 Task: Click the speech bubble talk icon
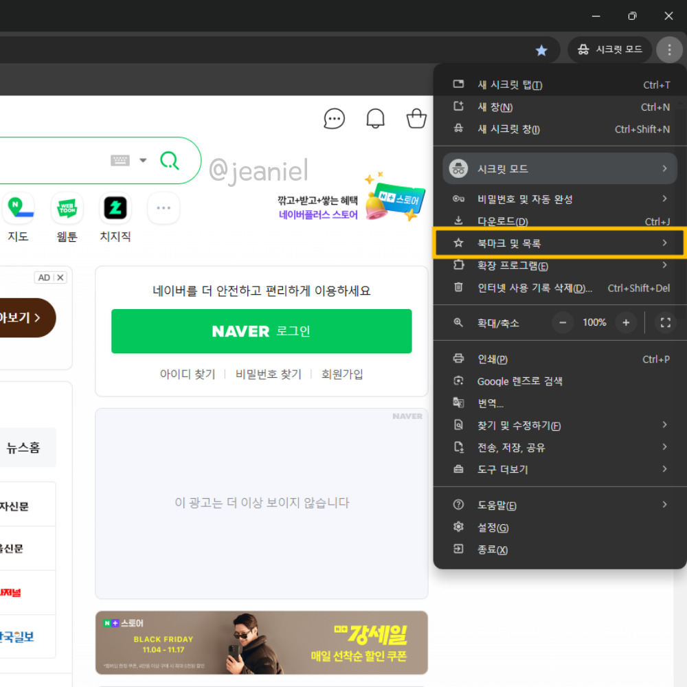334,117
